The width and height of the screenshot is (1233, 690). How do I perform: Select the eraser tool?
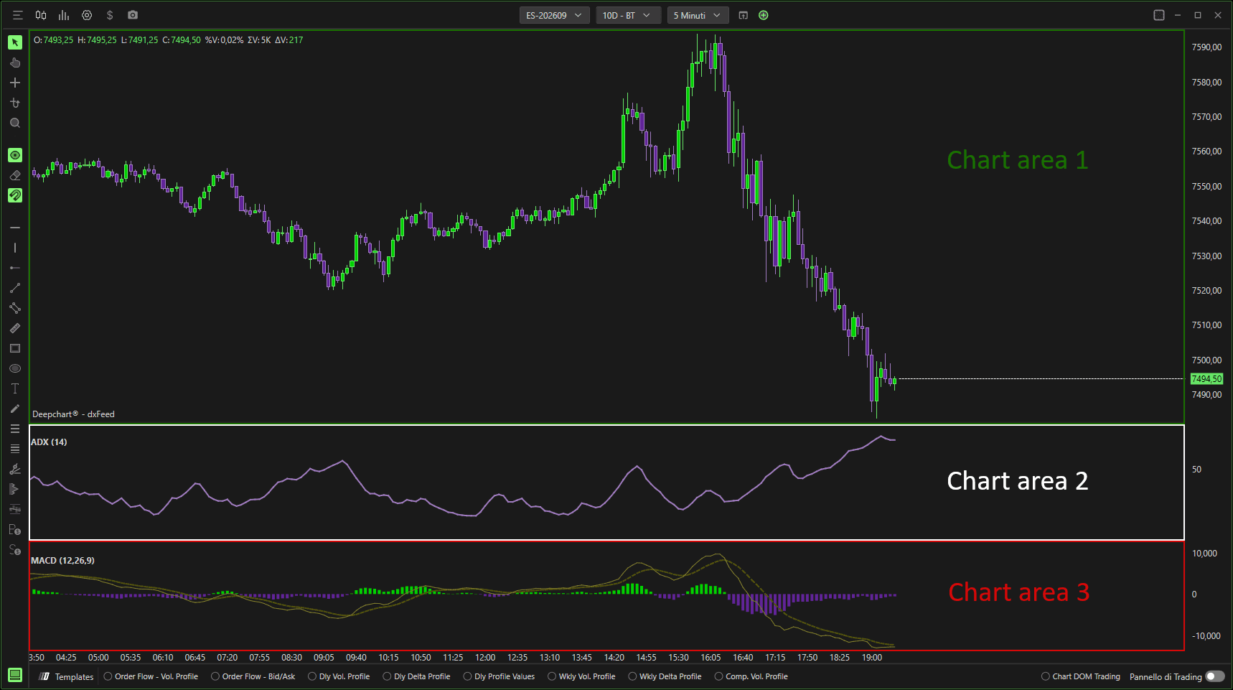[15, 175]
